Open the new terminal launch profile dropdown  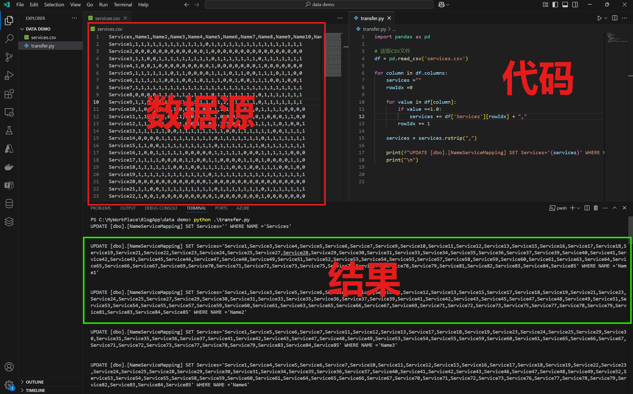pos(578,208)
